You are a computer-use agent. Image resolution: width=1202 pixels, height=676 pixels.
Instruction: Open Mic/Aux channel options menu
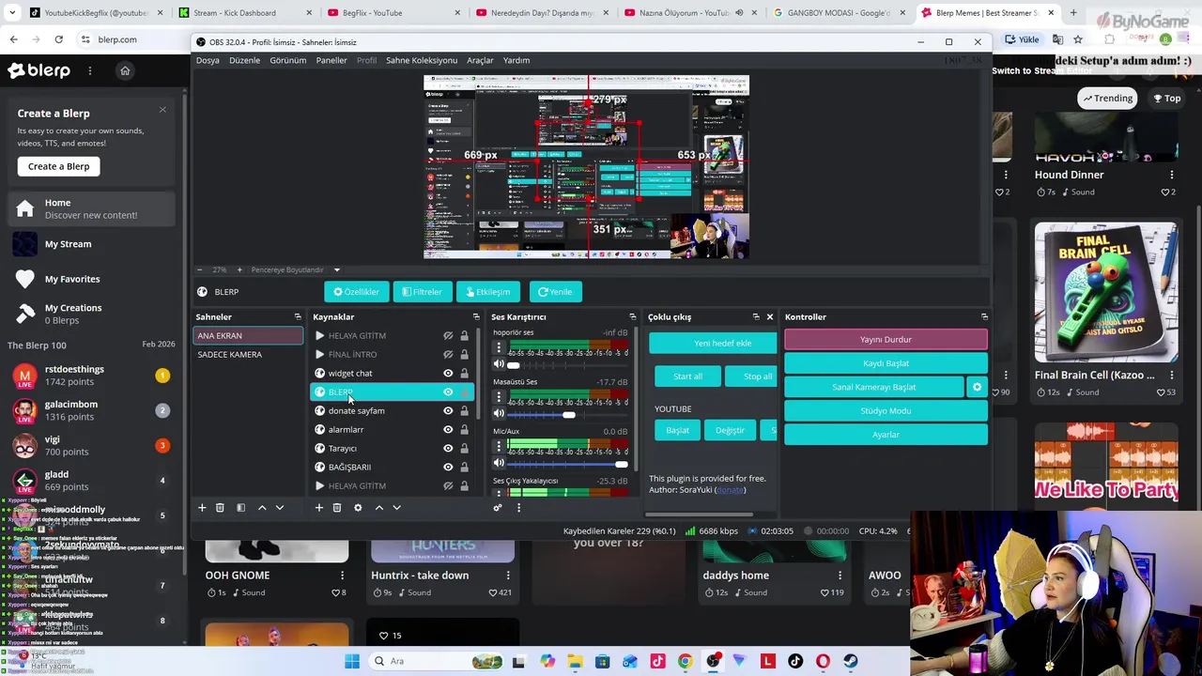coord(499,447)
